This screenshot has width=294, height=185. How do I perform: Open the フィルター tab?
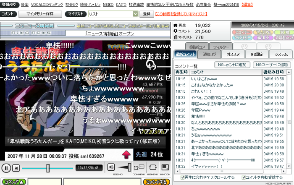click(x=221, y=47)
